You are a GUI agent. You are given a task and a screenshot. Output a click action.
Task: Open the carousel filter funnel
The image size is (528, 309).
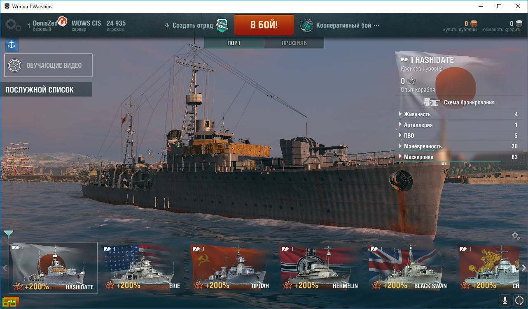9,234
